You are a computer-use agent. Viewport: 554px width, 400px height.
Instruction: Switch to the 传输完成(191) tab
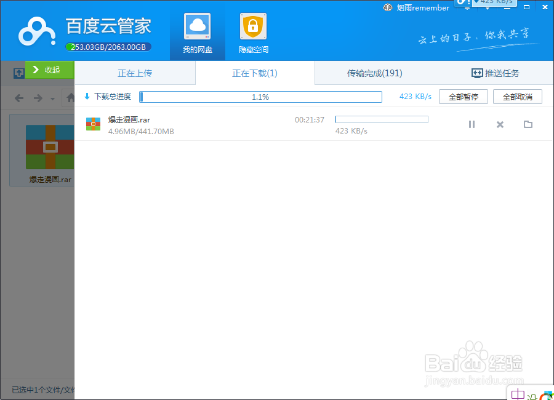374,73
